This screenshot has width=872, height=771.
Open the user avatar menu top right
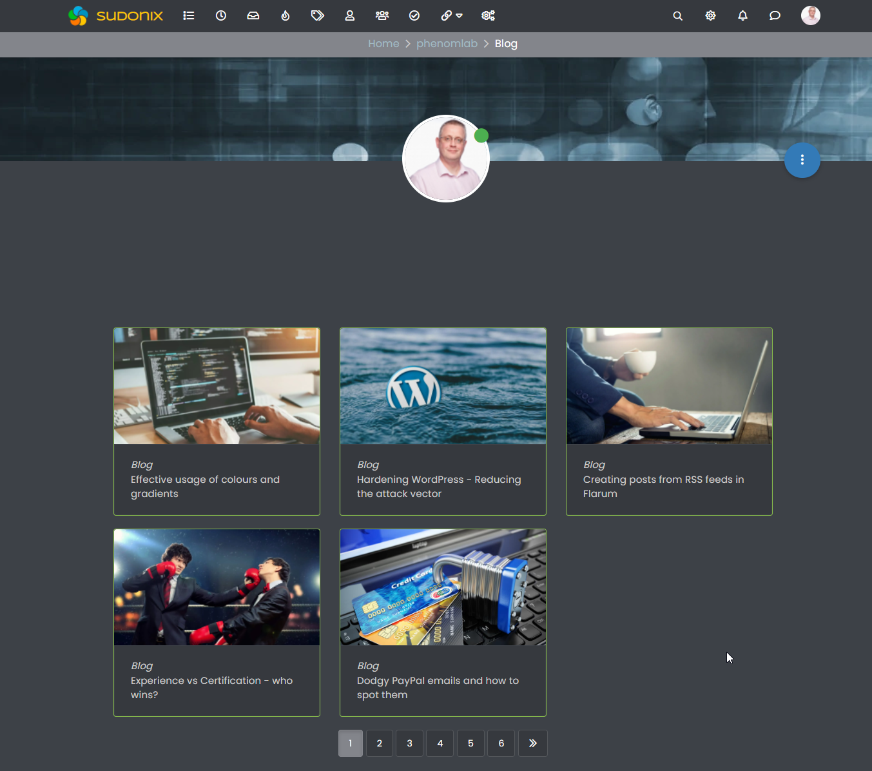tap(810, 15)
